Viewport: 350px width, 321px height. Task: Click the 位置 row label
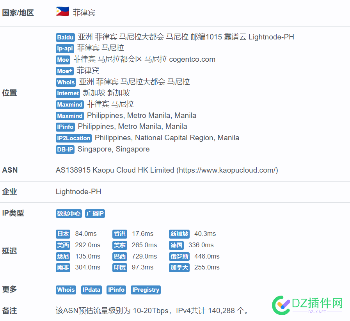[x=10, y=93]
